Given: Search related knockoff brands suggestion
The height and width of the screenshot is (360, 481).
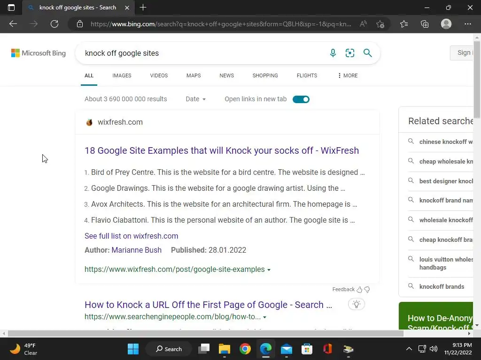Looking at the screenshot, I should 442,286.
